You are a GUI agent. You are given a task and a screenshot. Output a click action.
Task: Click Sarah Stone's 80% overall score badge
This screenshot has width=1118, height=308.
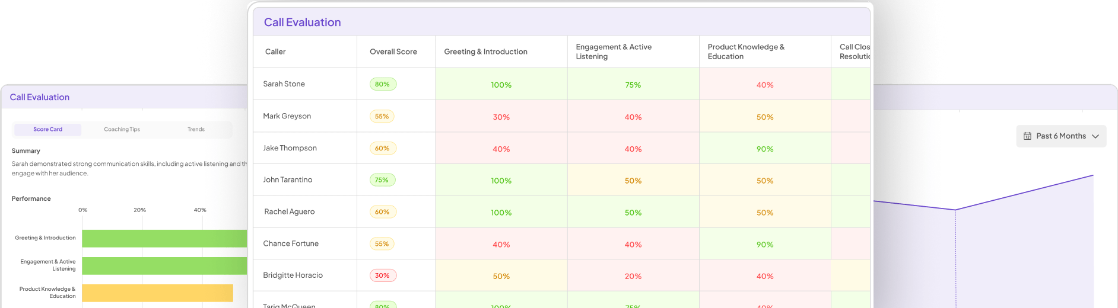coord(383,84)
